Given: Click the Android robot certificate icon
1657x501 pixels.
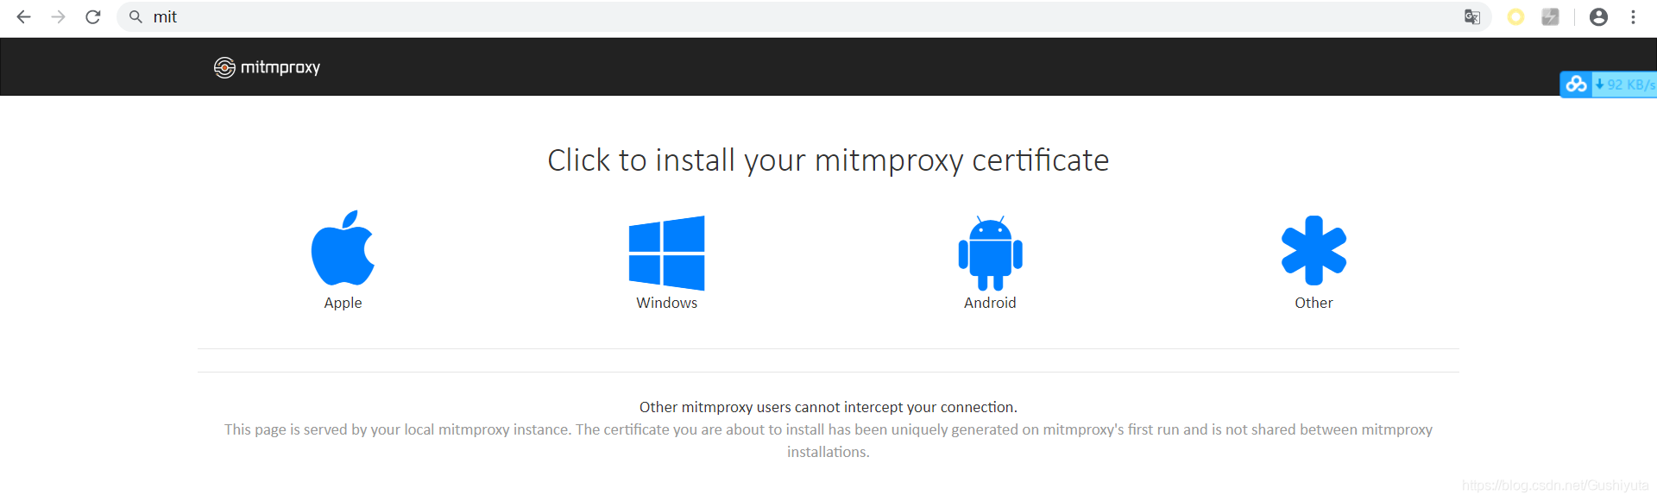Looking at the screenshot, I should click(990, 253).
